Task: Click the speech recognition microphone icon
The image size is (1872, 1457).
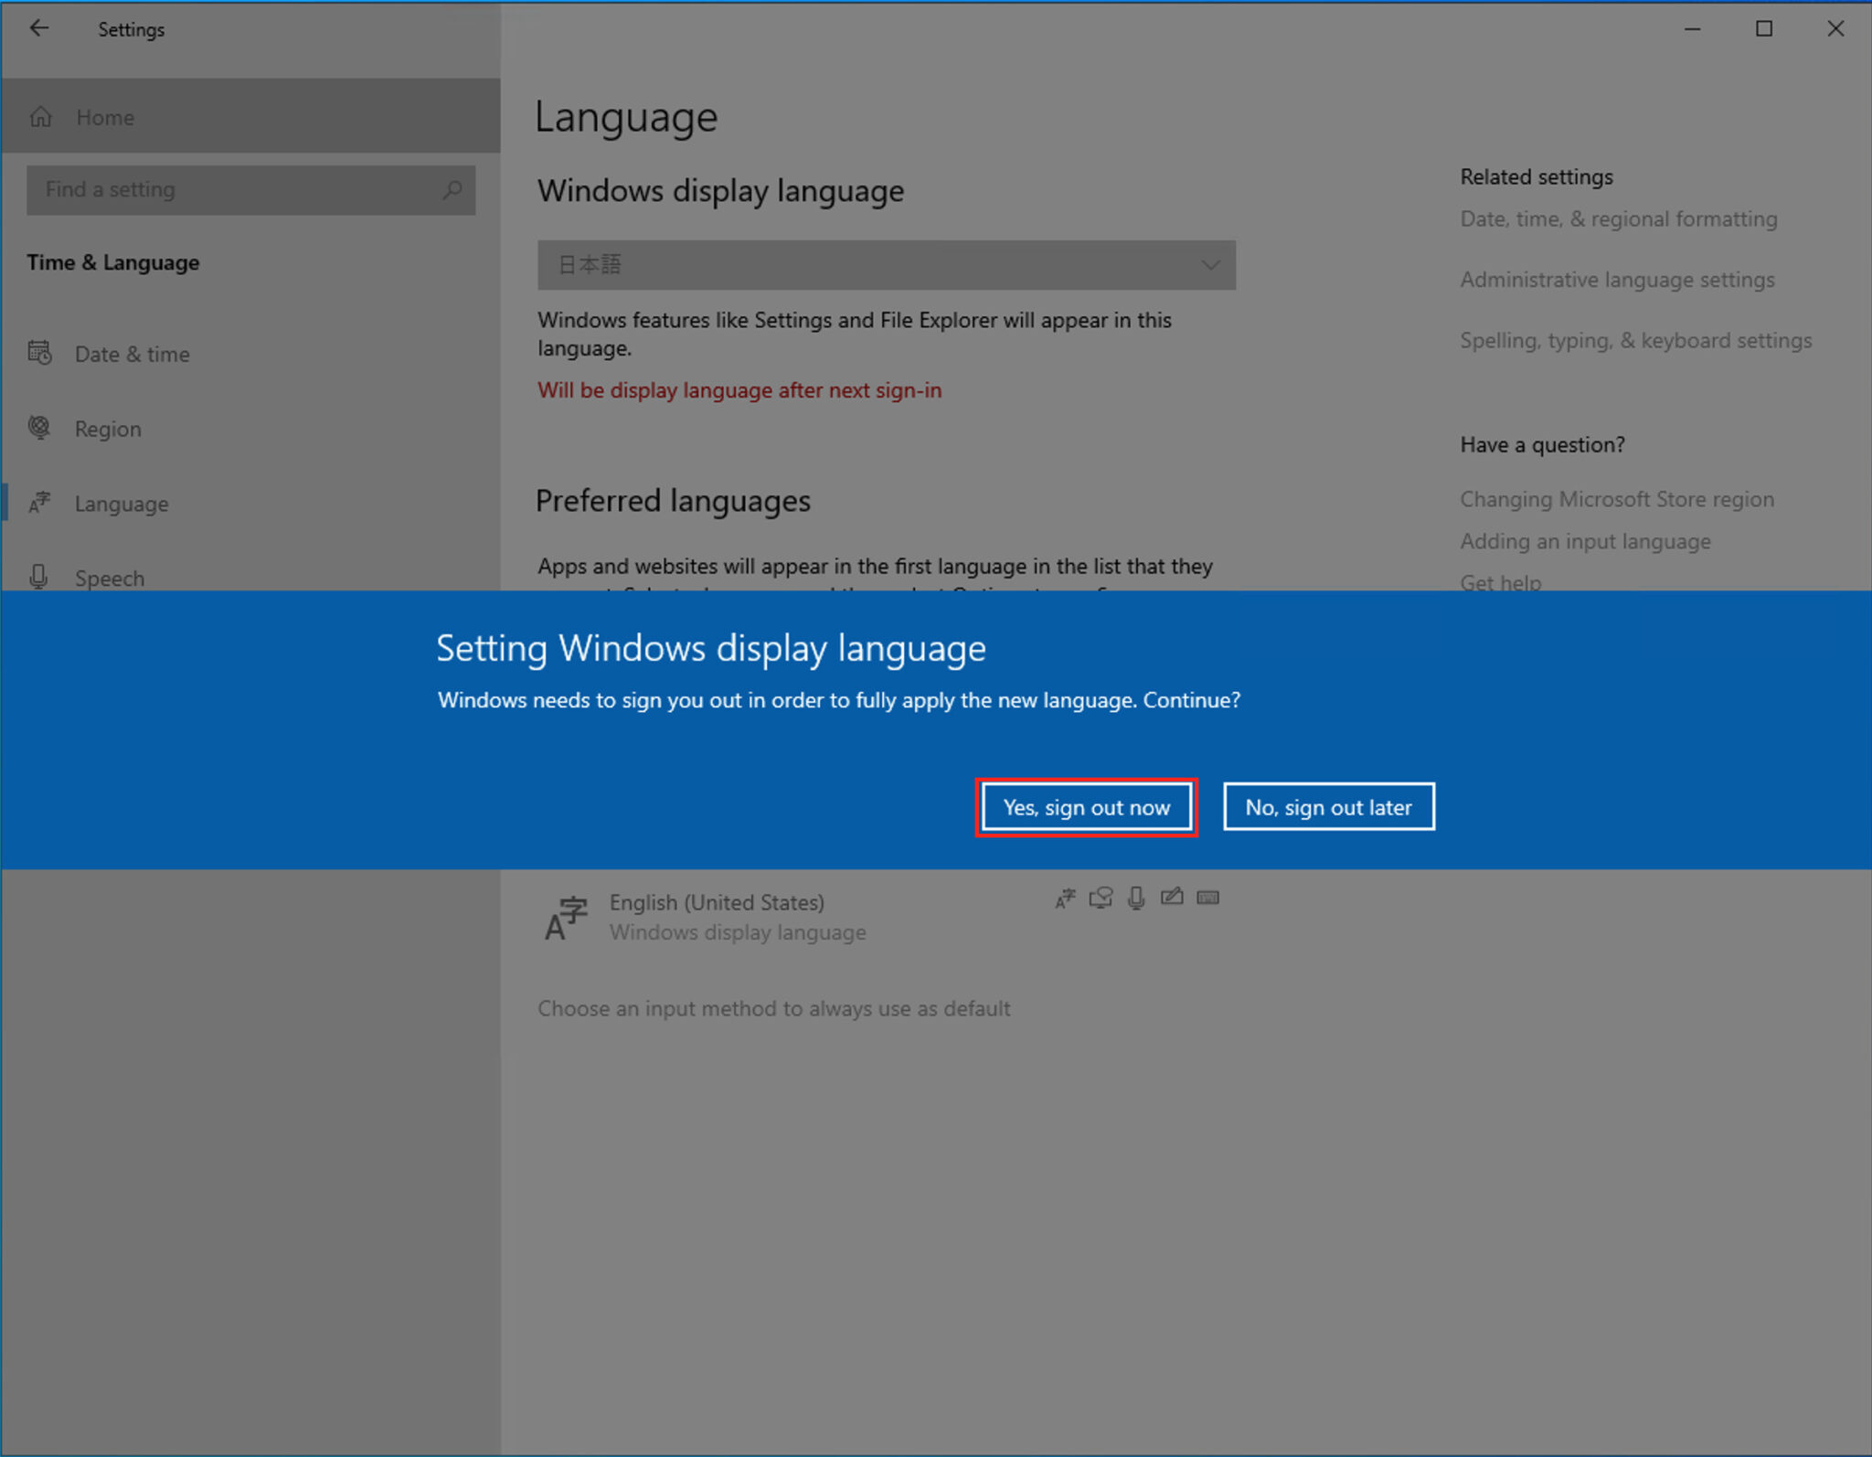Action: (1136, 898)
